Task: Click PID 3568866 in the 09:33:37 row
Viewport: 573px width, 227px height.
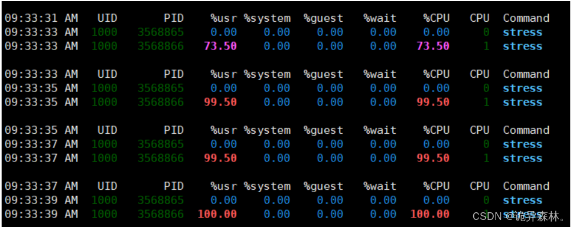Action: pos(161,158)
